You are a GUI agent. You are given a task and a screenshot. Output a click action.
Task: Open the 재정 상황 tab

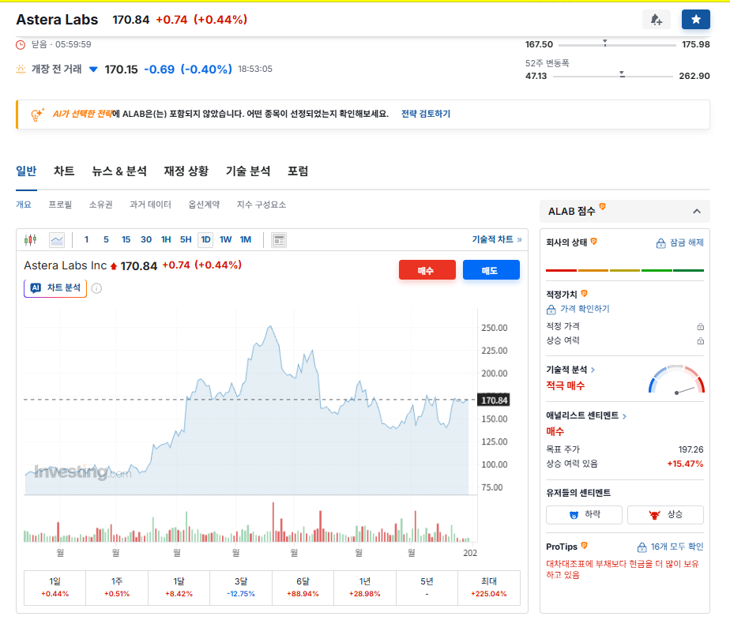(186, 171)
